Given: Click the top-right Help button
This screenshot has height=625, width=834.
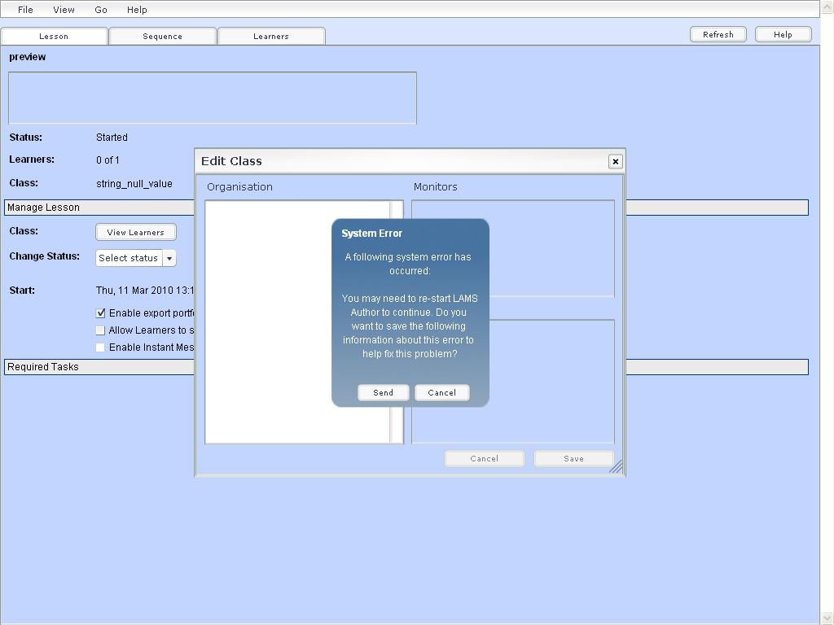Looking at the screenshot, I should pyautogui.click(x=783, y=34).
